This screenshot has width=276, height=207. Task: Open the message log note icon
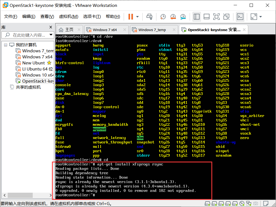pyautogui.click(x=266, y=204)
